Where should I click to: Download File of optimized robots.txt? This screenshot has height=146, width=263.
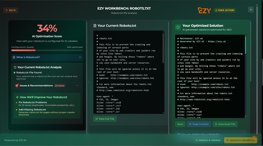point(225,124)
